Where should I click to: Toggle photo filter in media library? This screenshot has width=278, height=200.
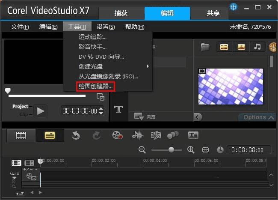[x=241, y=47]
